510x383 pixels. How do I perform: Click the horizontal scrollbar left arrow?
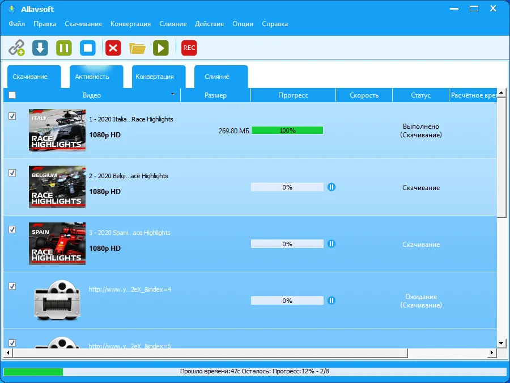[x=8, y=352]
